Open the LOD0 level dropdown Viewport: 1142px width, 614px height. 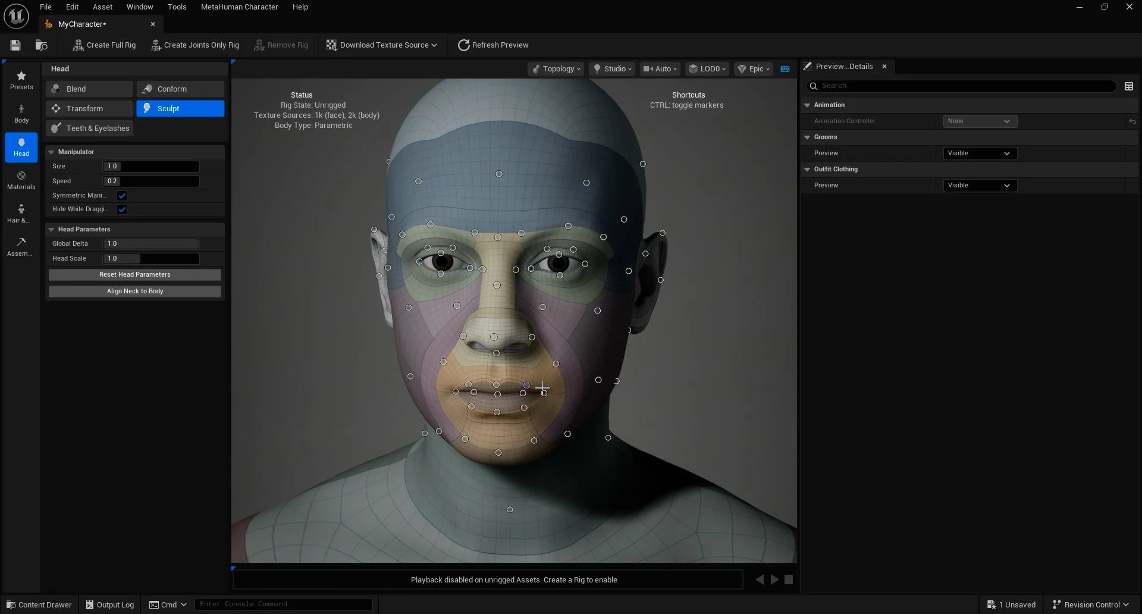707,69
